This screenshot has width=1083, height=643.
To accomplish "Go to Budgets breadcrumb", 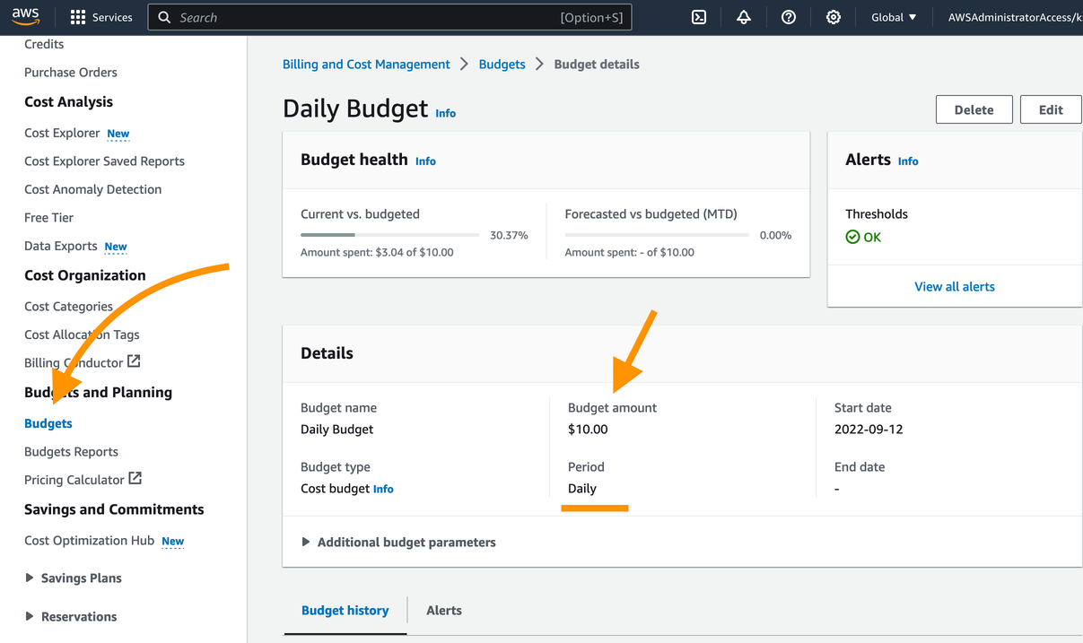I will tap(502, 65).
